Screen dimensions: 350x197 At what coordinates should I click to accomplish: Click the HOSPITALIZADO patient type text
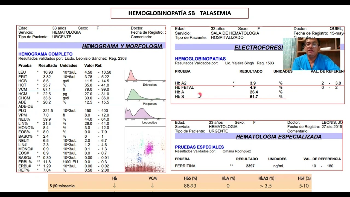[x=227, y=37]
